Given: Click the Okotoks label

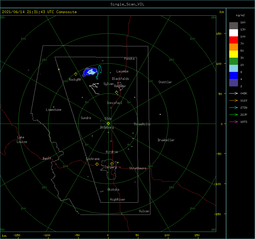Looking at the screenshot, I should [113, 190].
